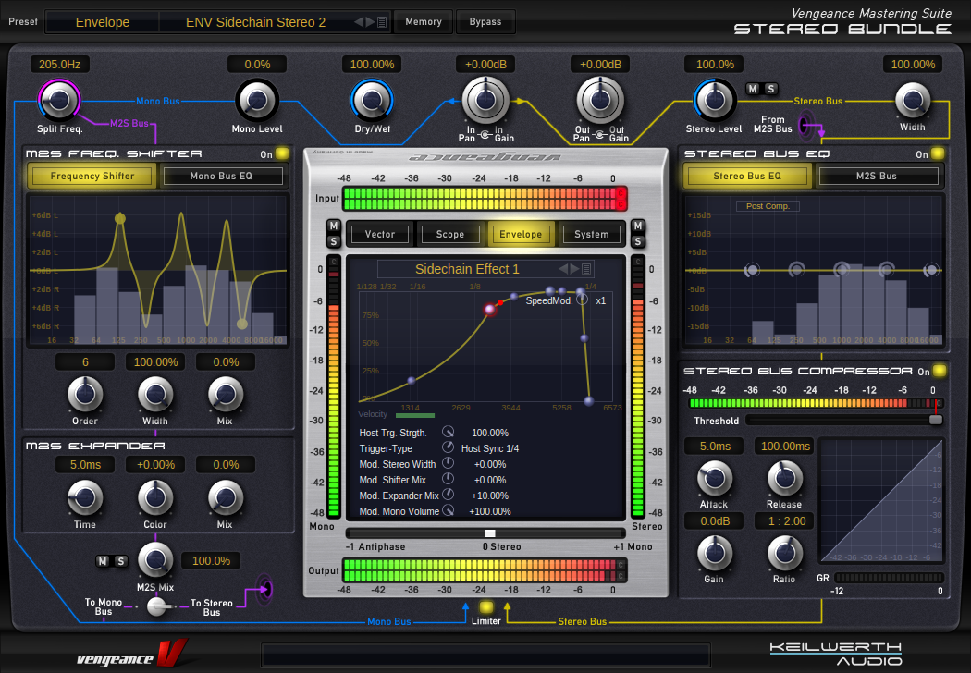Toggle M button left of M2S Mix
This screenshot has height=673, width=971.
tap(103, 561)
